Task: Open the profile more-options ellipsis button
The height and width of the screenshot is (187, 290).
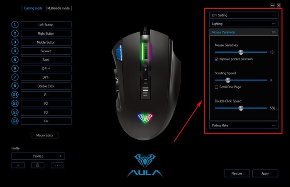Action: pos(58,165)
